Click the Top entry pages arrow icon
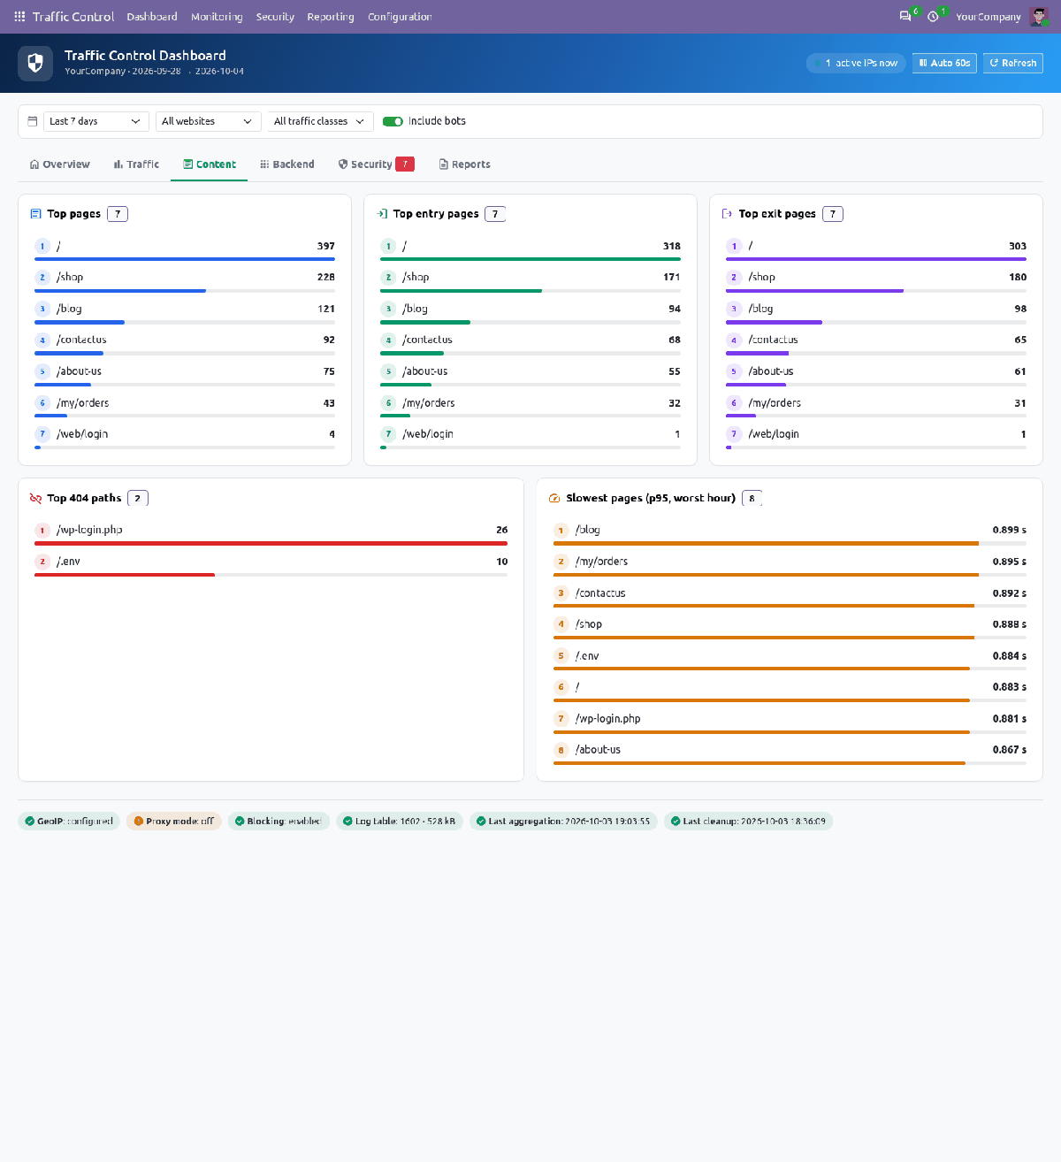Image resolution: width=1061 pixels, height=1162 pixels. point(382,214)
